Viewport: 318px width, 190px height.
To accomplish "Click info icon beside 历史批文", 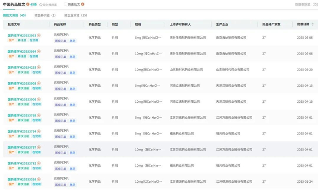I will (83, 4).
